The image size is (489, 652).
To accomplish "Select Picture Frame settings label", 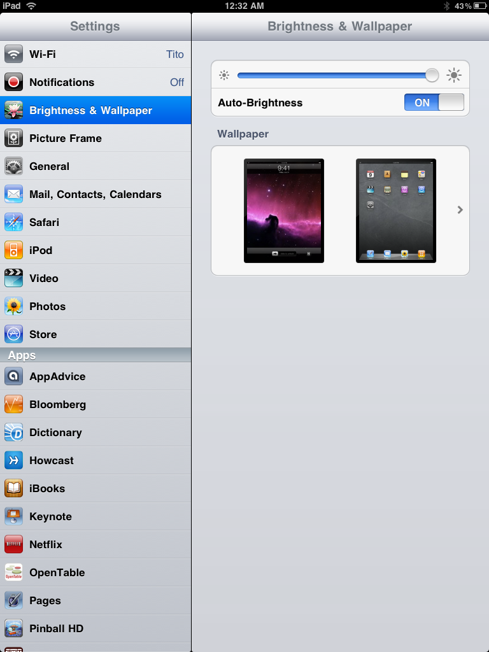I will click(x=66, y=138).
